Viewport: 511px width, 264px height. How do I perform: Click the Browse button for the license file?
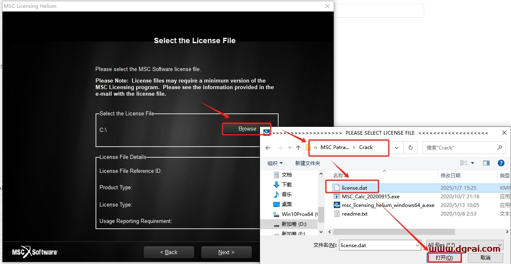coord(247,129)
